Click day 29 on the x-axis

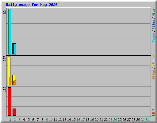click(138, 120)
